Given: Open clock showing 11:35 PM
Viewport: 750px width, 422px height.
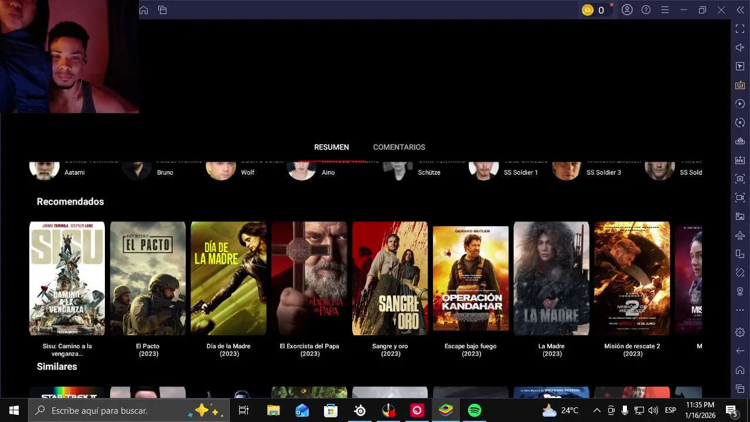Looking at the screenshot, I should [x=700, y=410].
